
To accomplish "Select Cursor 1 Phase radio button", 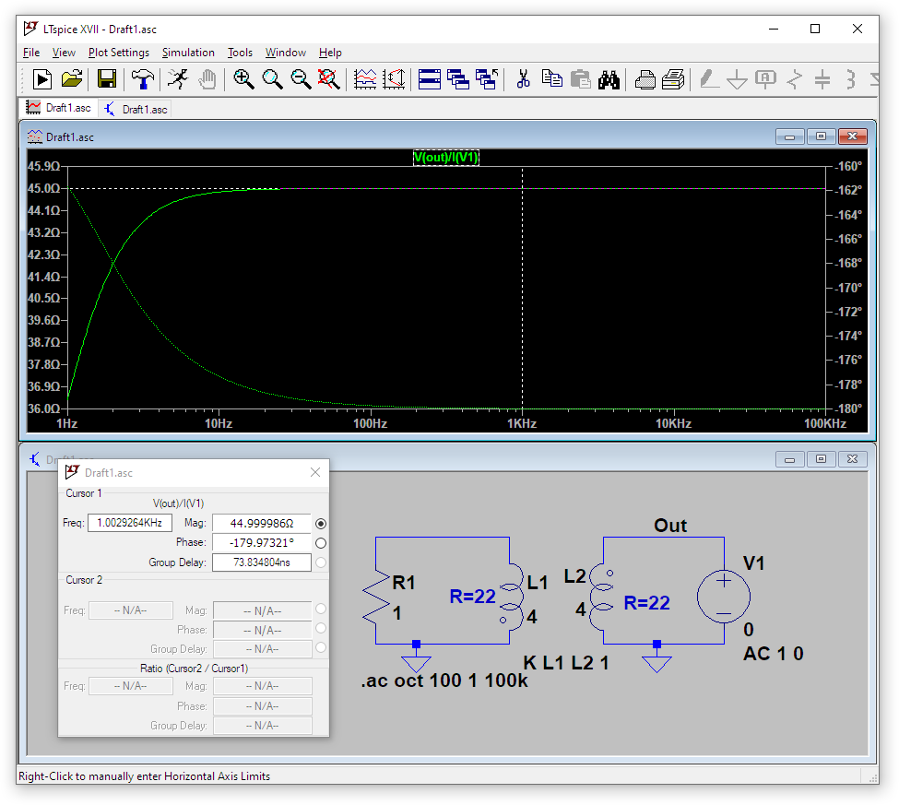I will click(x=321, y=543).
